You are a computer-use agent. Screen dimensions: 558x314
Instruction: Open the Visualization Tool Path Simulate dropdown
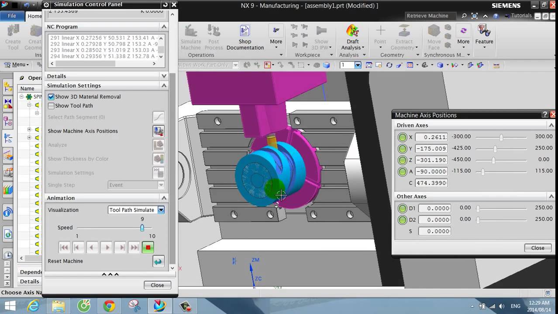[161, 210]
